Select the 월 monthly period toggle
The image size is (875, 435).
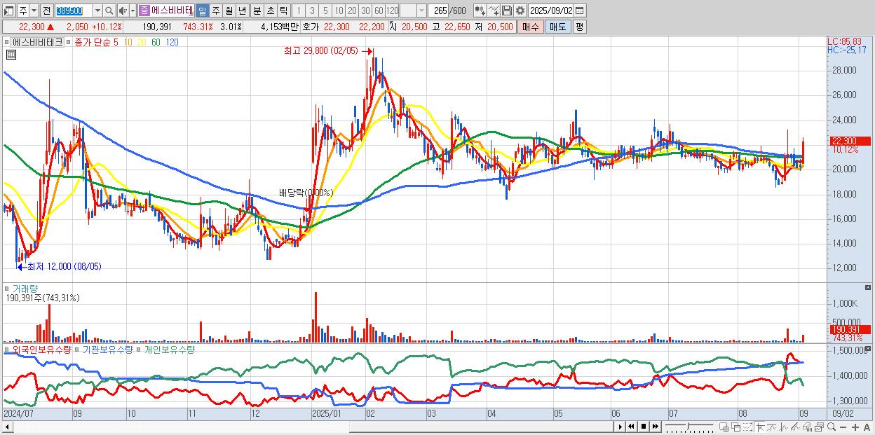(229, 11)
